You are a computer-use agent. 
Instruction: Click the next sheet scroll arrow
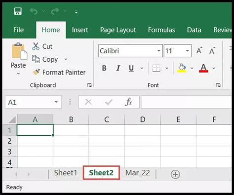pyautogui.click(x=29, y=174)
